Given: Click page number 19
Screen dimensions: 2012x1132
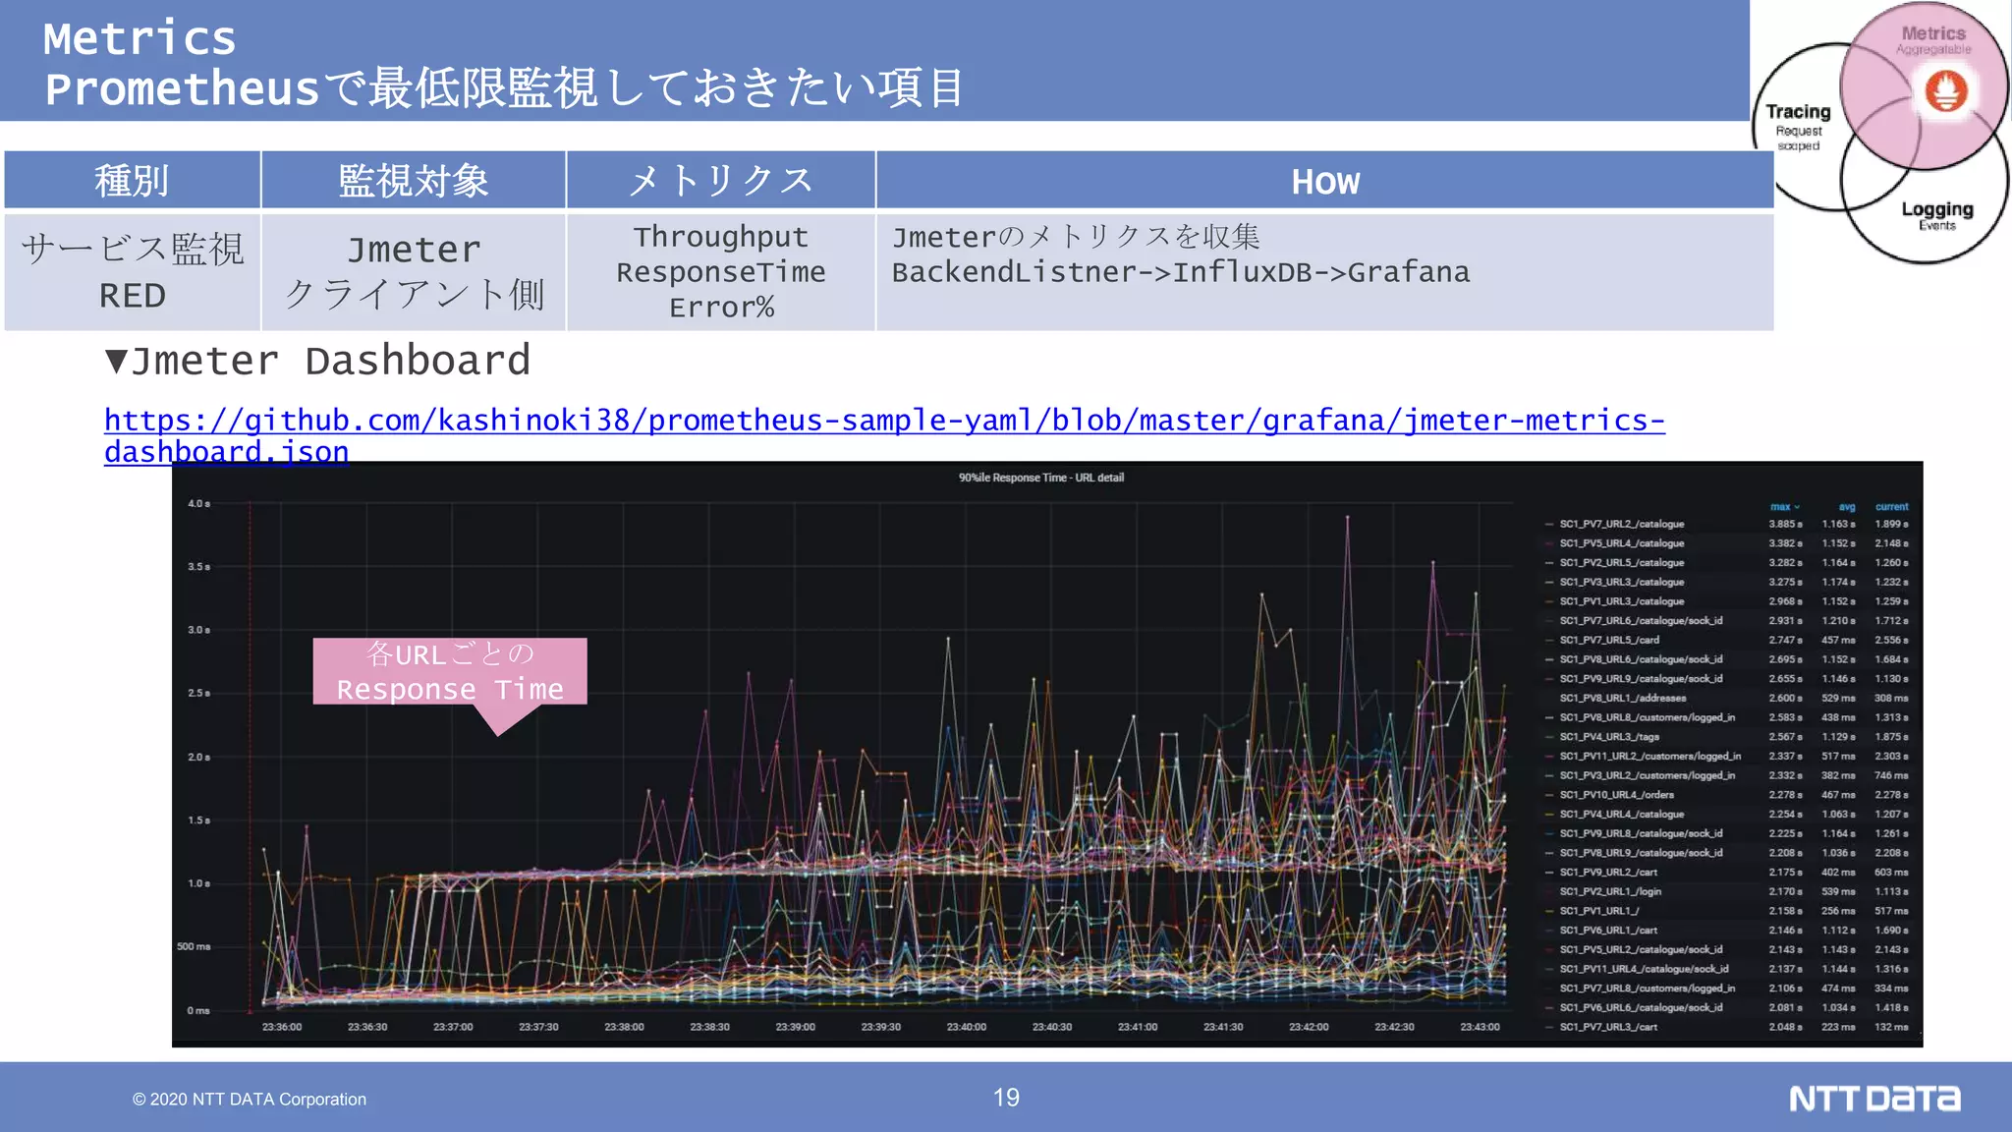Looking at the screenshot, I should [1006, 1098].
